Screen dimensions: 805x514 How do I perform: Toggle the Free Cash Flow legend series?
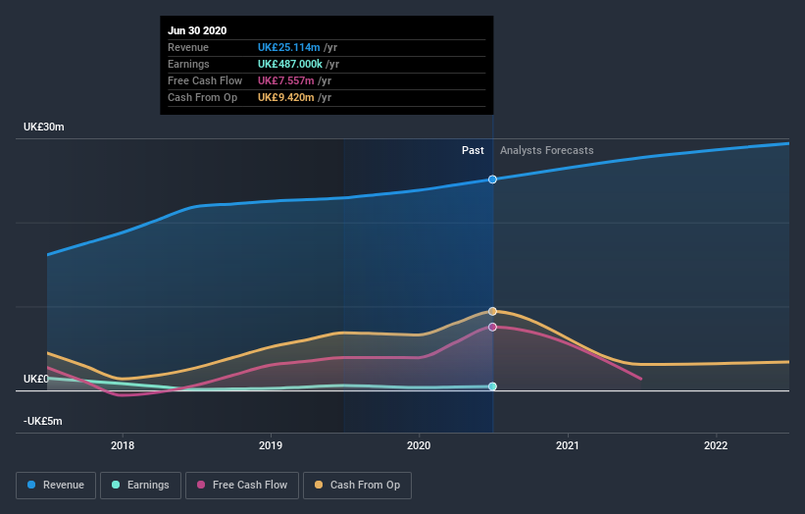coord(242,486)
